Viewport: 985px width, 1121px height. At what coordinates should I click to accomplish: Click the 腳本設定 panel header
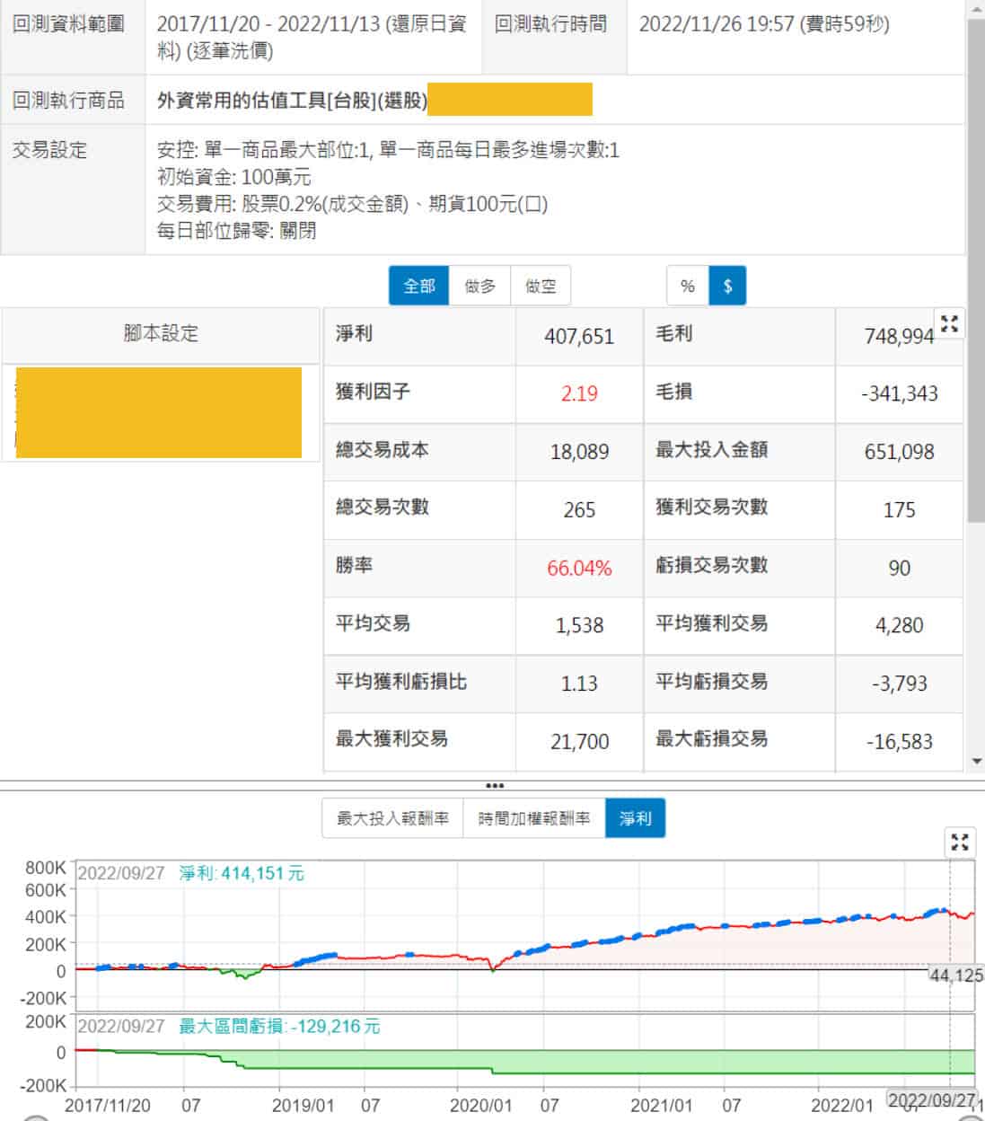click(161, 334)
